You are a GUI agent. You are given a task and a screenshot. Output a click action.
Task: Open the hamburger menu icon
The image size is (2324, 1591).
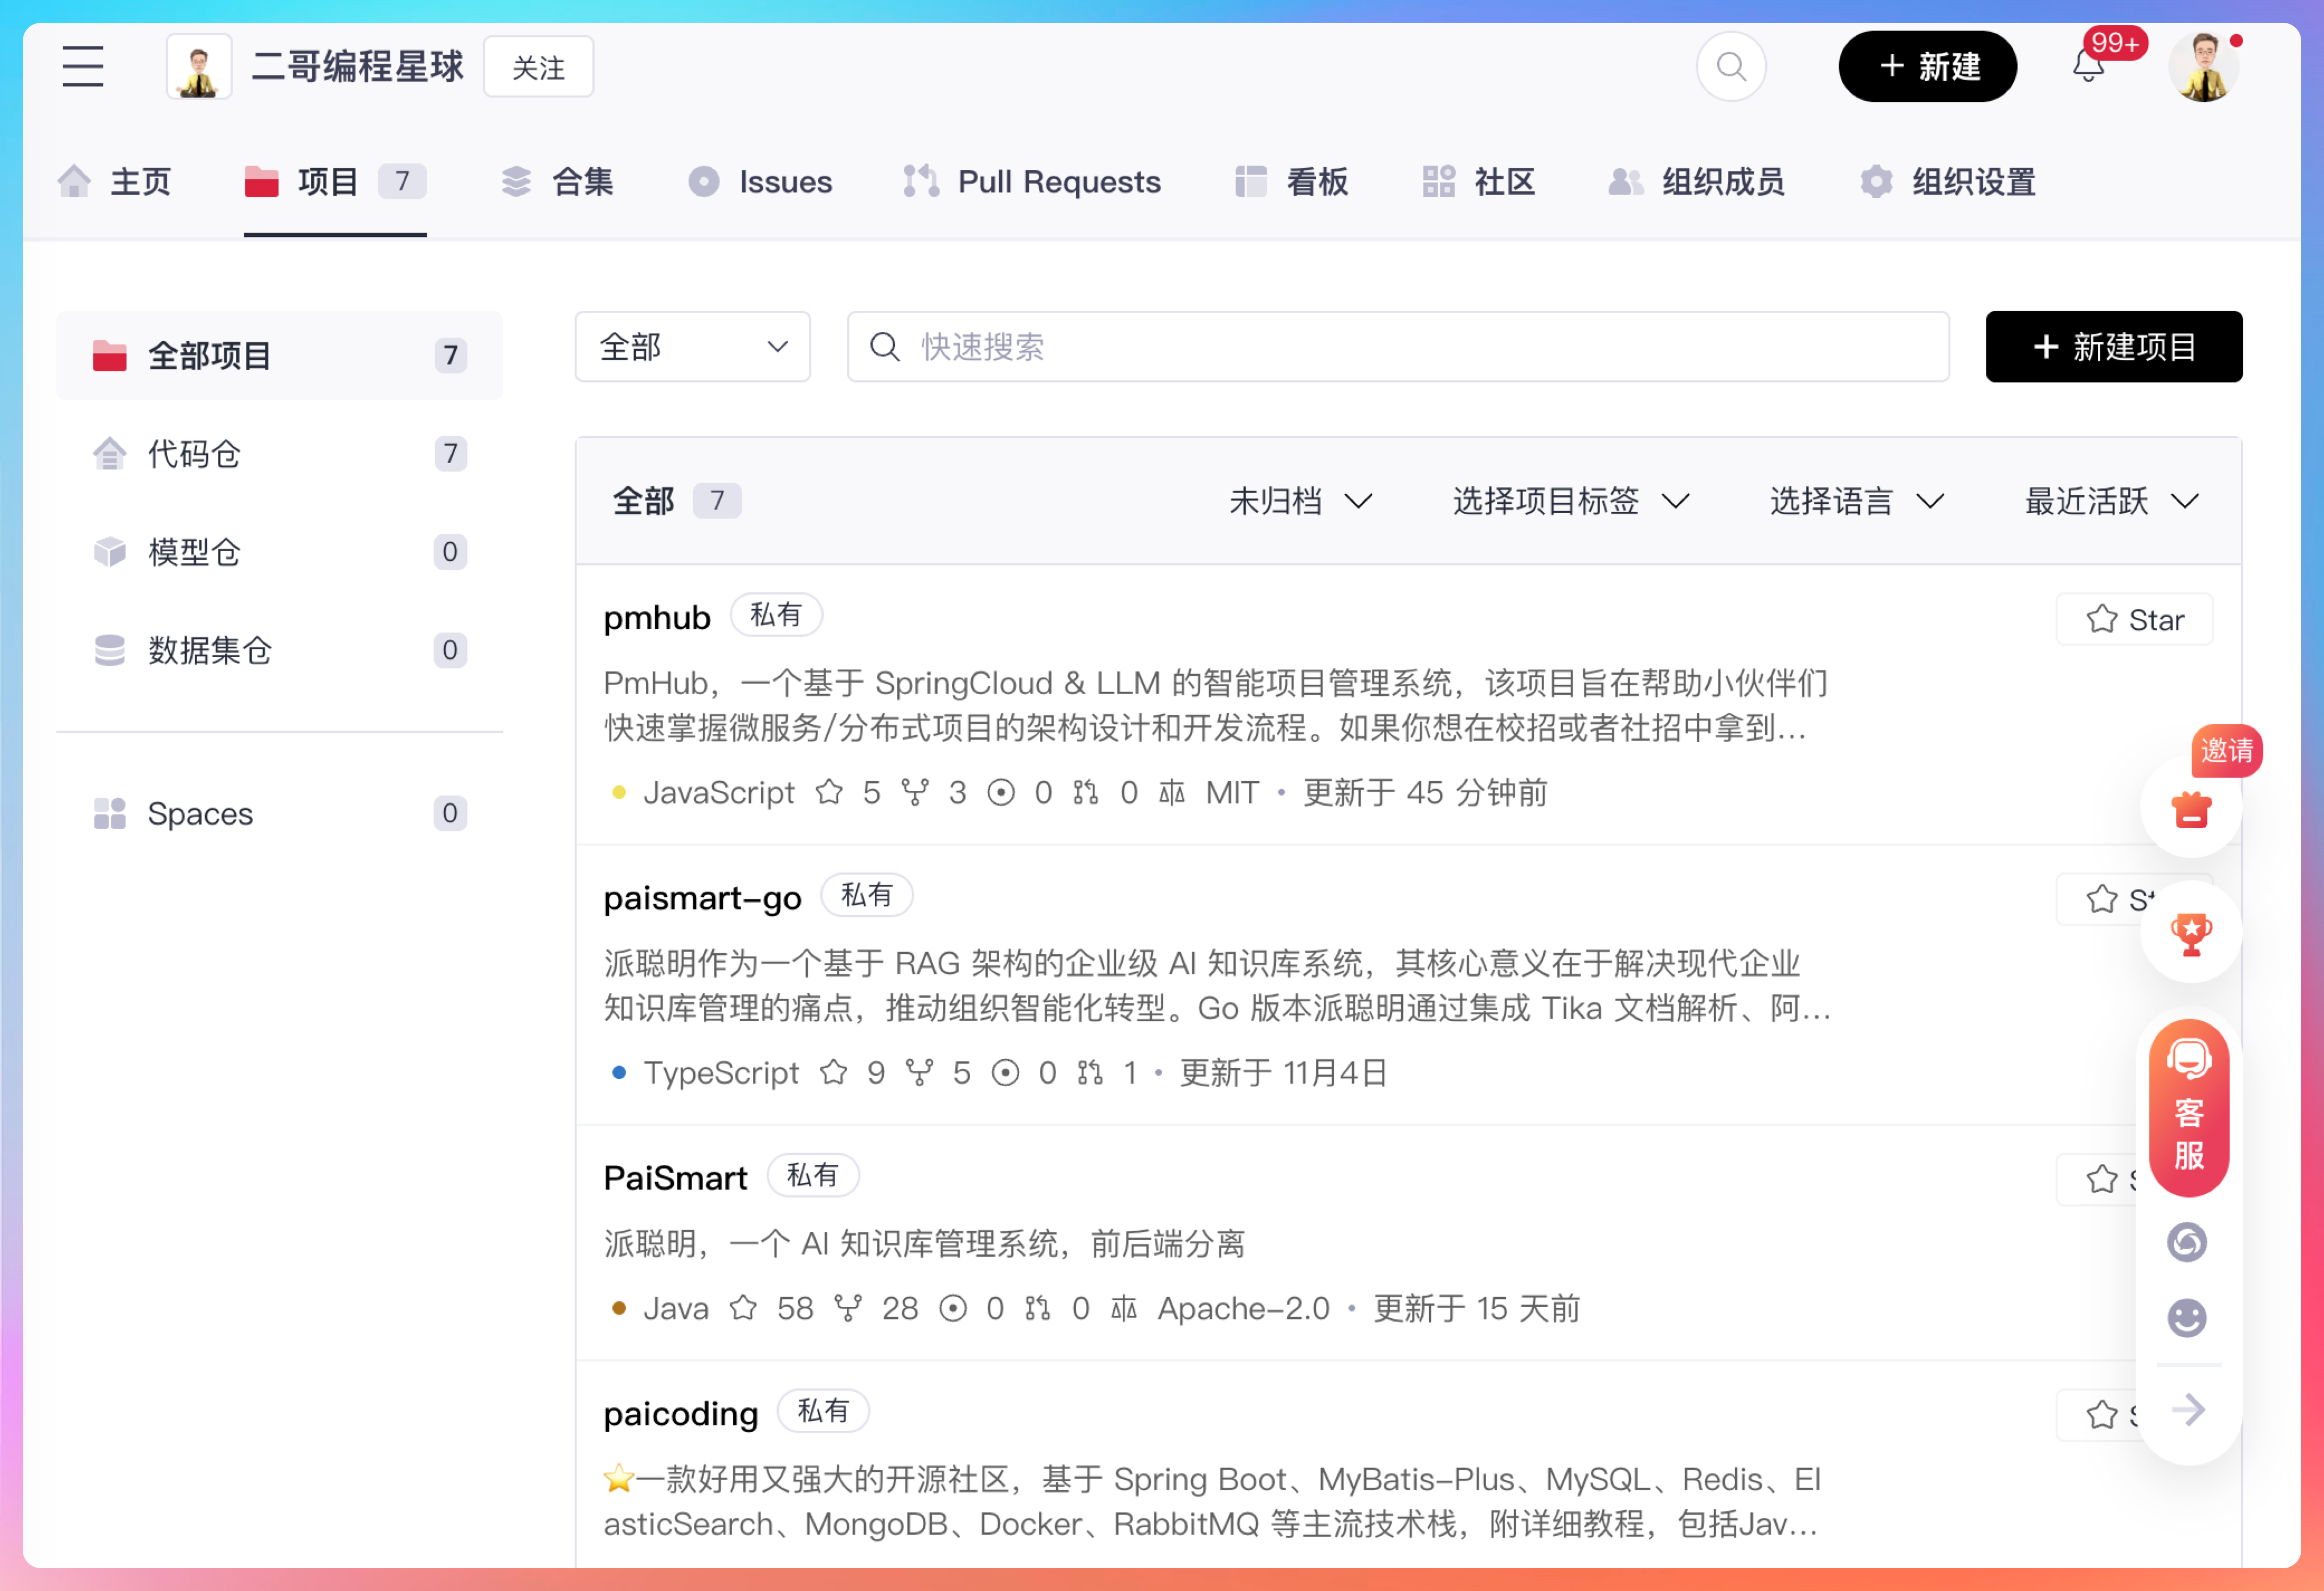point(82,66)
